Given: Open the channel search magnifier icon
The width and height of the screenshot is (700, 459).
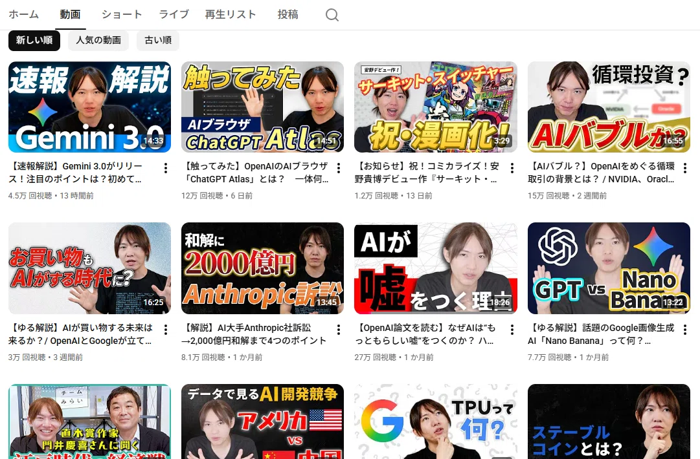Looking at the screenshot, I should click(x=332, y=15).
